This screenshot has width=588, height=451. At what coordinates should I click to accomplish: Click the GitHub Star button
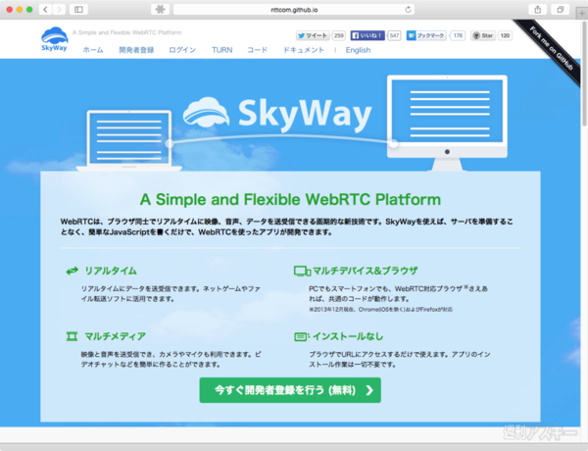tap(483, 35)
